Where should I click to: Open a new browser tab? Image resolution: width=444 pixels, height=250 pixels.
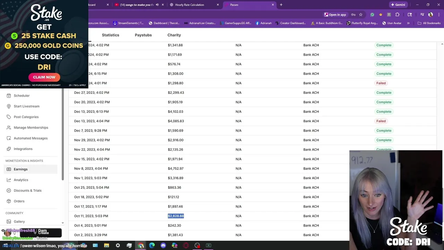(281, 5)
